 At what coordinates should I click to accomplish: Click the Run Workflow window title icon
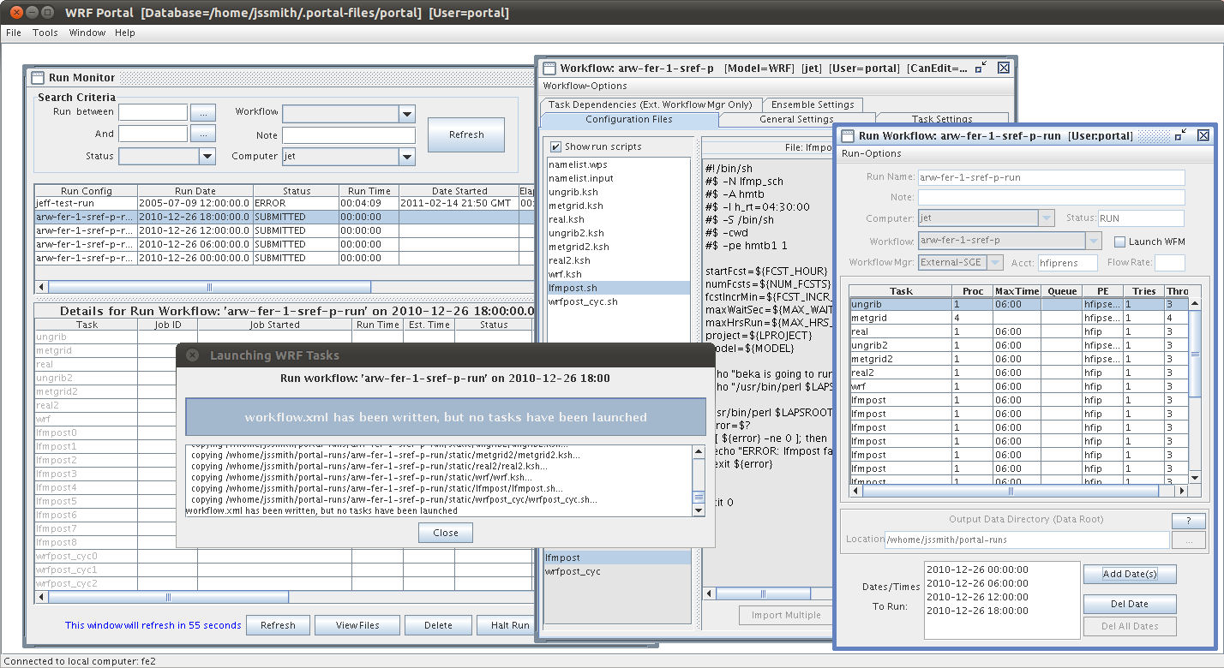point(848,135)
